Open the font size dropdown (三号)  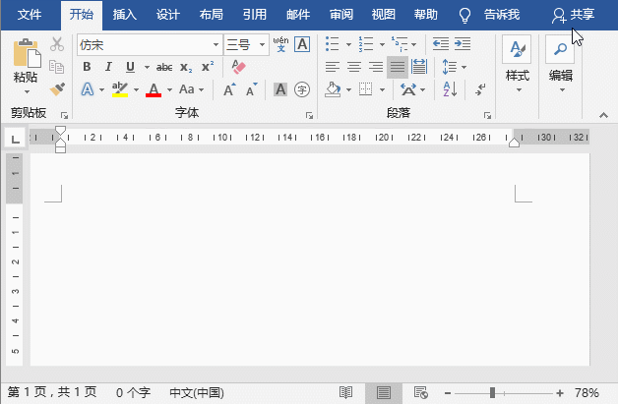point(262,44)
